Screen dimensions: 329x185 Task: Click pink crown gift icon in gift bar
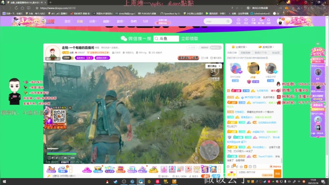tap(87, 169)
